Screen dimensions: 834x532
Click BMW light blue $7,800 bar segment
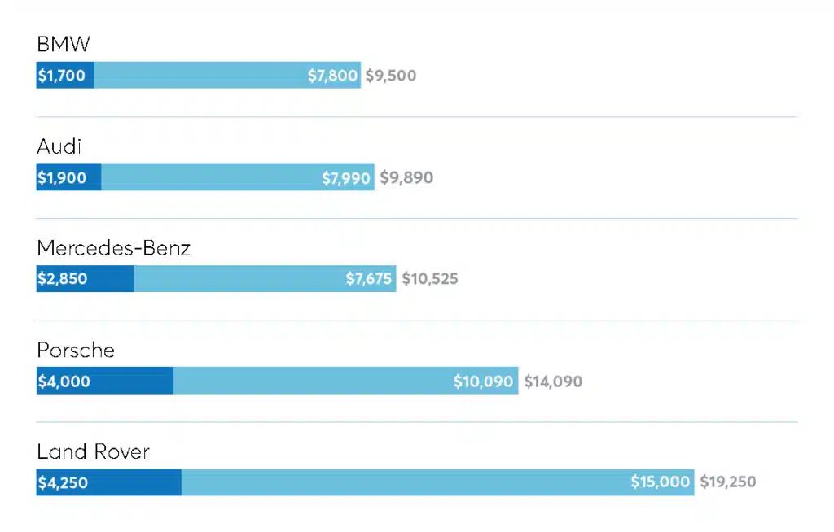coord(228,75)
